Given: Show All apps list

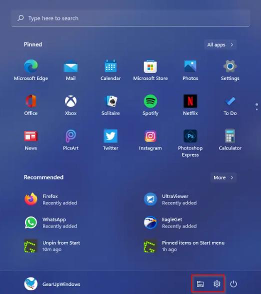Looking at the screenshot, I should (220, 45).
